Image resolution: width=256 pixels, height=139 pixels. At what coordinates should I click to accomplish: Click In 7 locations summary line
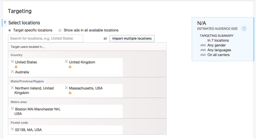218,40
